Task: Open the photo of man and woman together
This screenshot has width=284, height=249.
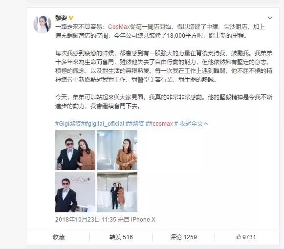Action: [75, 150]
